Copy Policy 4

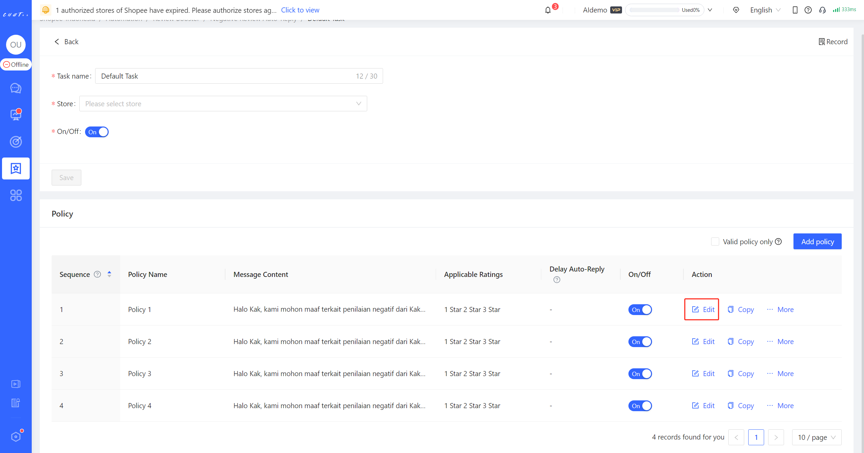point(741,405)
